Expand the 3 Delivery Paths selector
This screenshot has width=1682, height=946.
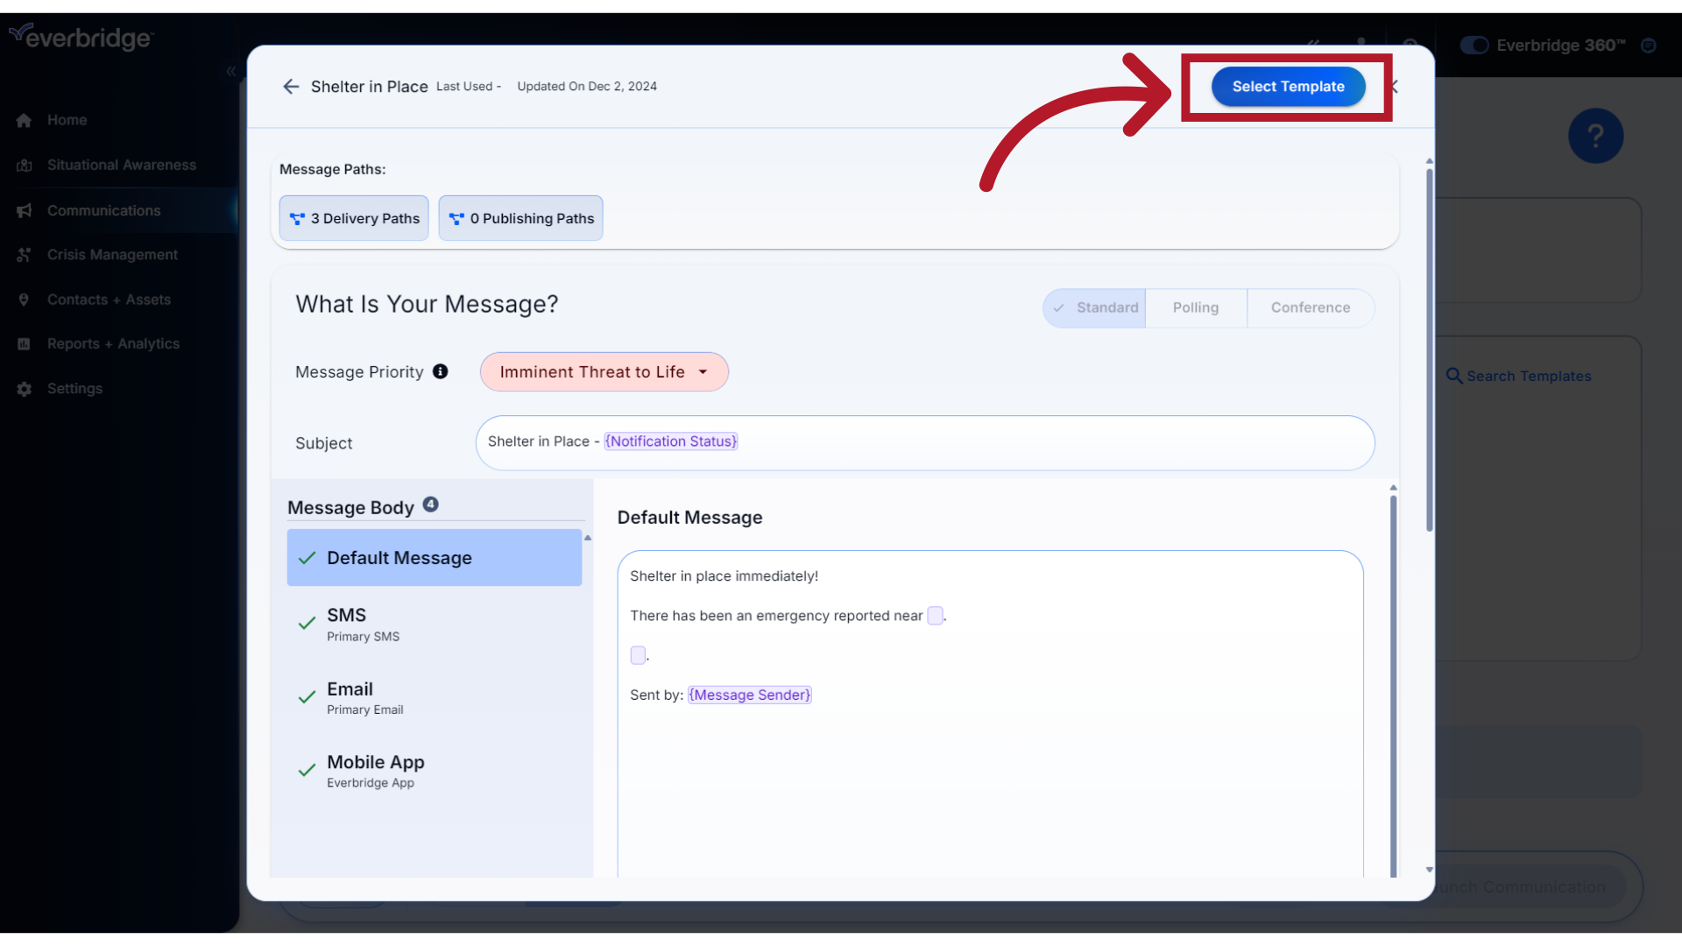tap(355, 217)
